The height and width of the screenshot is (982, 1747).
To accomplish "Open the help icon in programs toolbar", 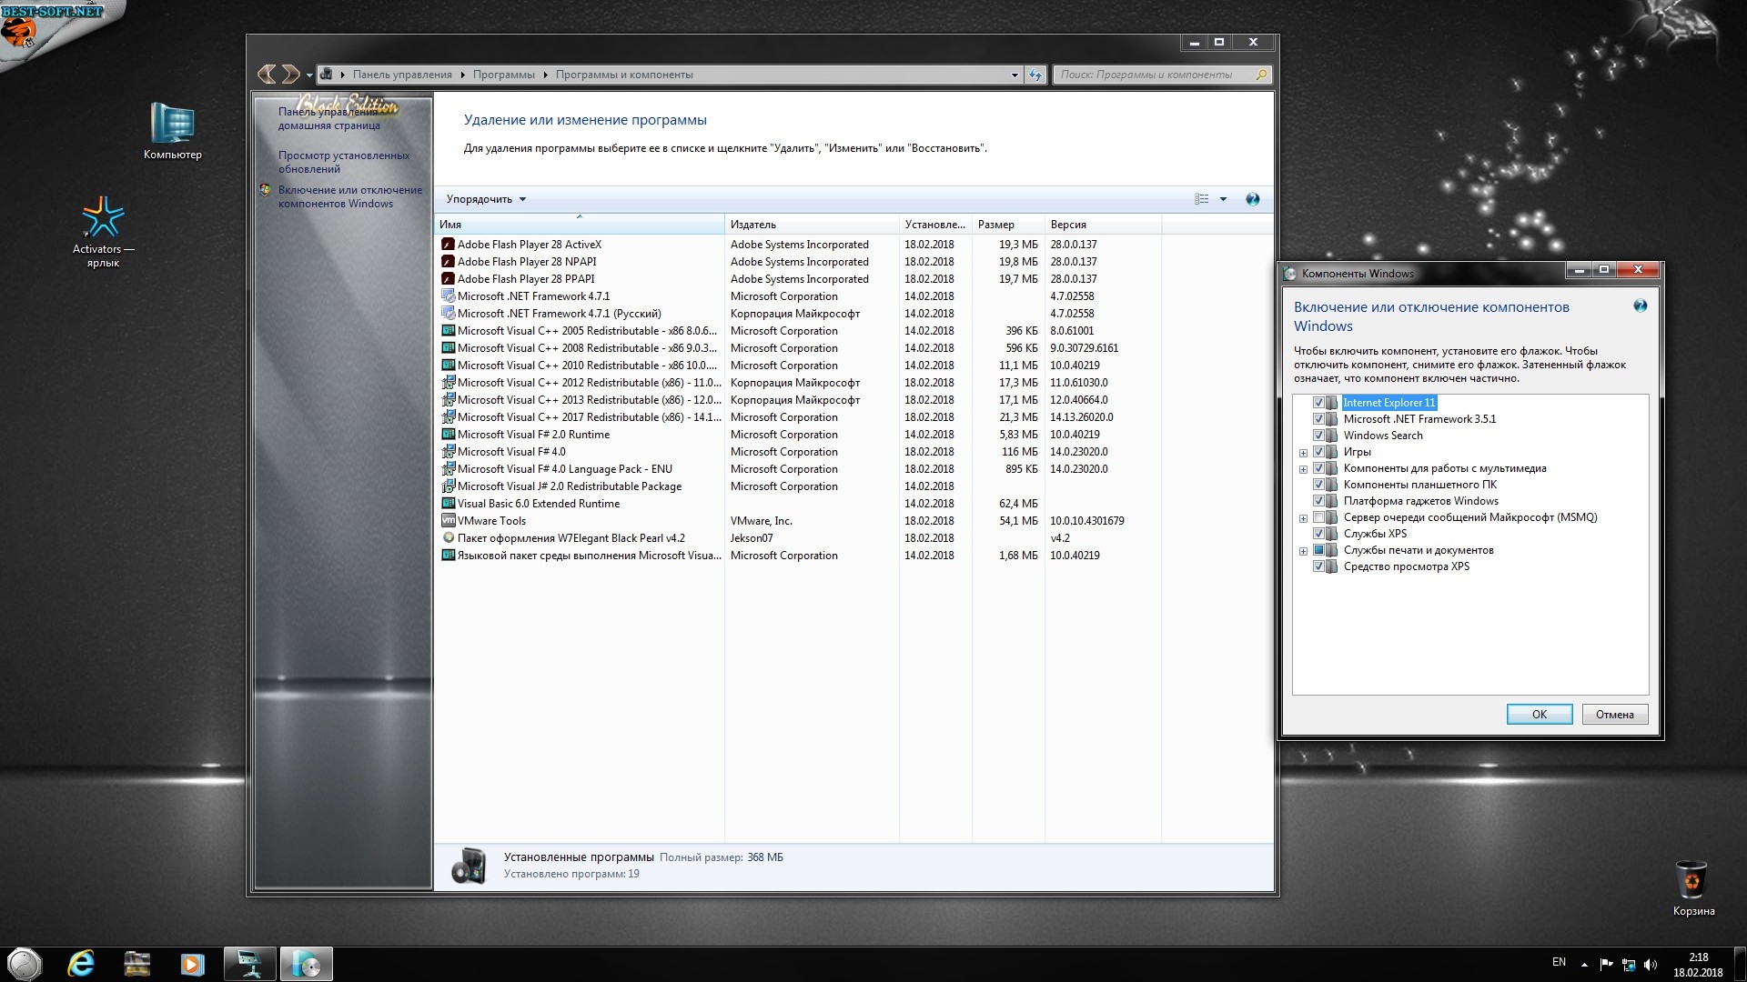I will pos(1252,199).
